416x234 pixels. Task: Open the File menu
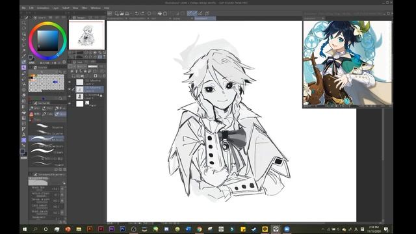click(x=23, y=8)
